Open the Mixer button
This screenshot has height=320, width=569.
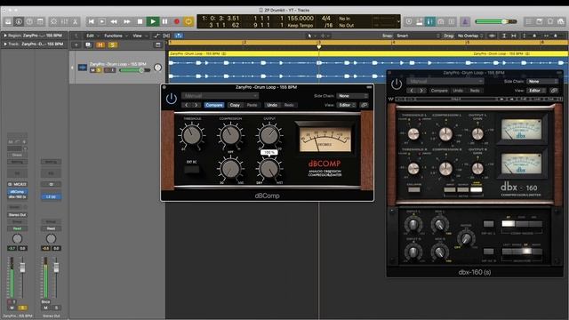point(64,21)
